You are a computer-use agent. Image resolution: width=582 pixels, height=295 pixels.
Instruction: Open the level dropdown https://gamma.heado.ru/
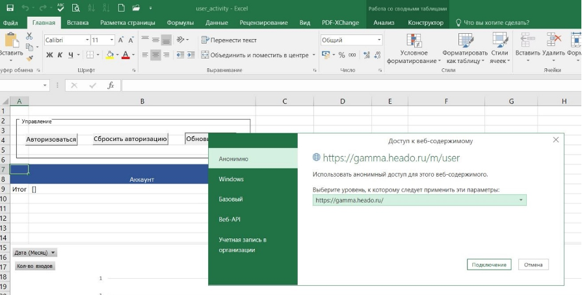pyautogui.click(x=419, y=200)
